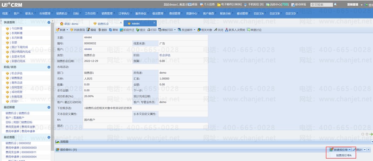Click the full-text search magnifier icon

335,5
